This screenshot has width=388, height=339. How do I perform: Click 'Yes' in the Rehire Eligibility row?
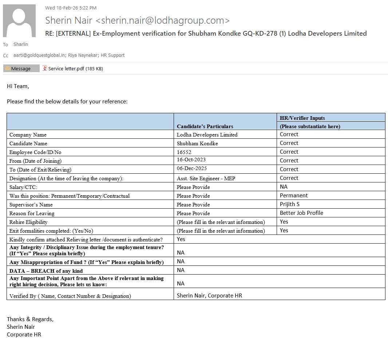284,222
